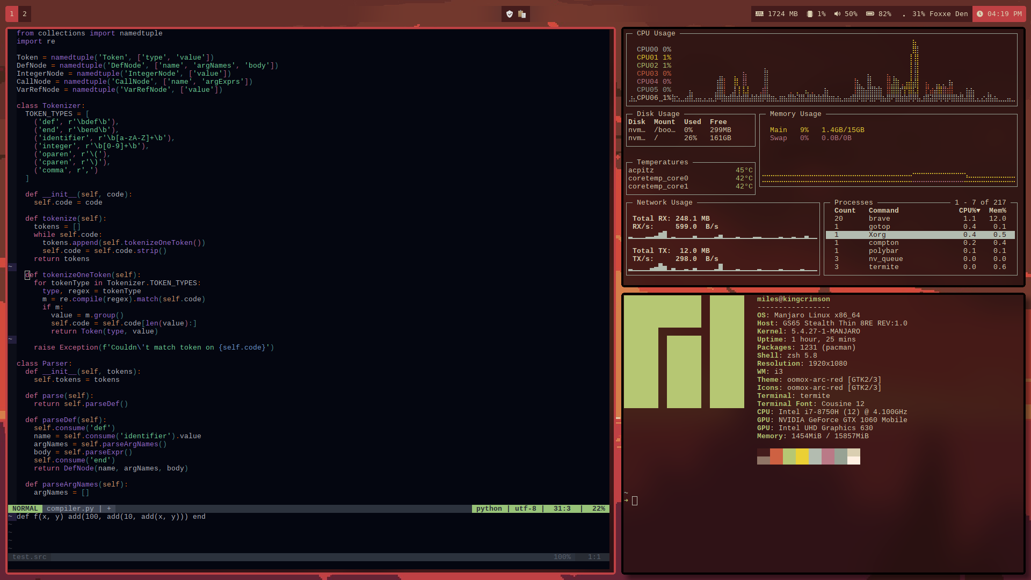Switch to workspace 2 in polybar
The image size is (1031, 580).
(x=25, y=14)
